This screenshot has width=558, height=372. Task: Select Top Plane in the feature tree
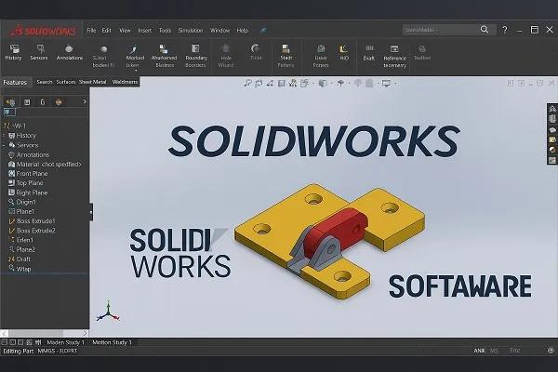[26, 183]
